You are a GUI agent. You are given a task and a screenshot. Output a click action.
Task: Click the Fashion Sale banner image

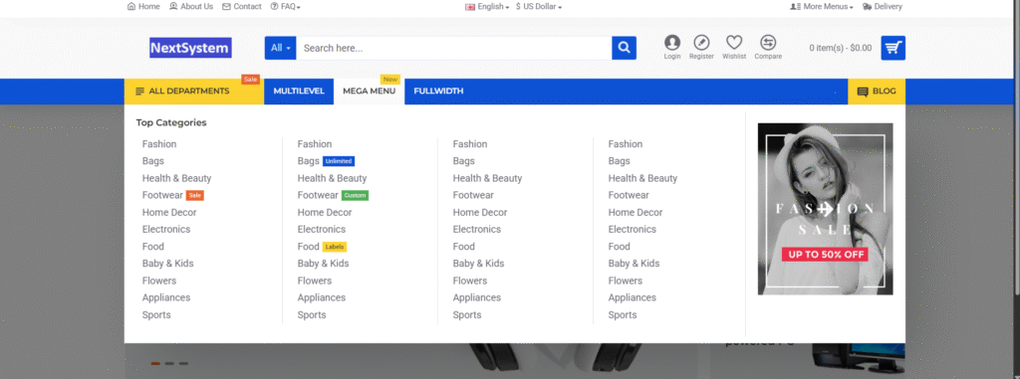tap(825, 209)
